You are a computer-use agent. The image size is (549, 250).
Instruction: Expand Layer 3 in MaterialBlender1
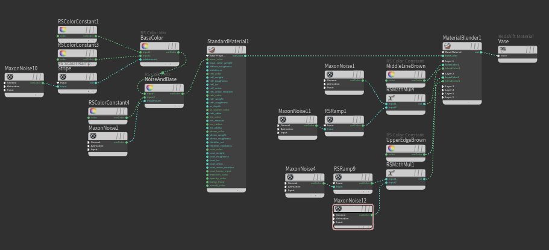[443, 87]
